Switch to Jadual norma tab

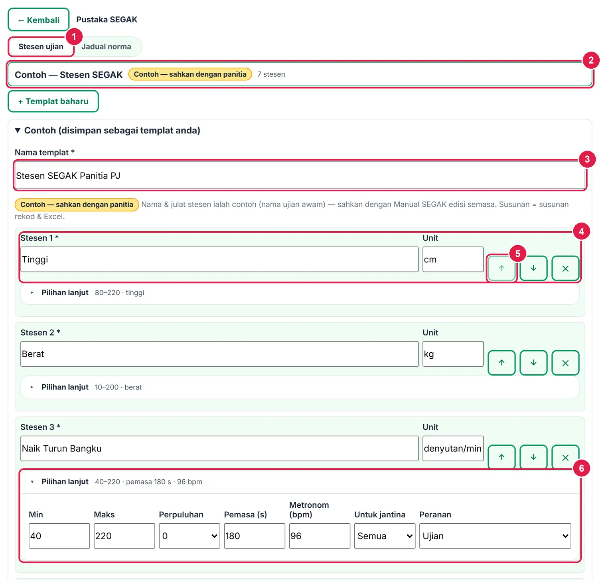tap(106, 47)
